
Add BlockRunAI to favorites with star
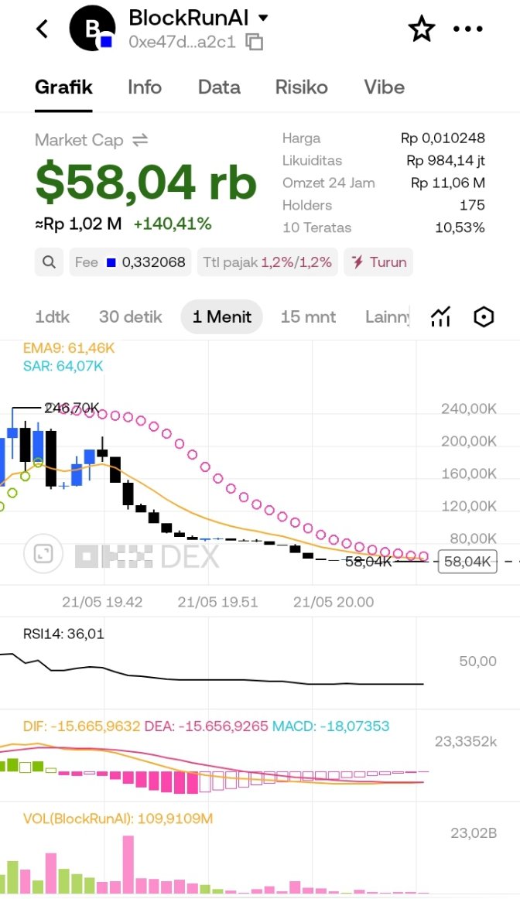click(x=422, y=29)
